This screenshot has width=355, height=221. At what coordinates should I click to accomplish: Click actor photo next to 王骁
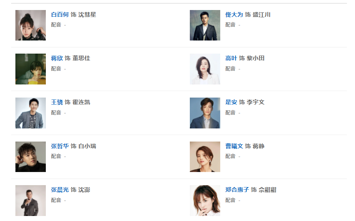30,113
